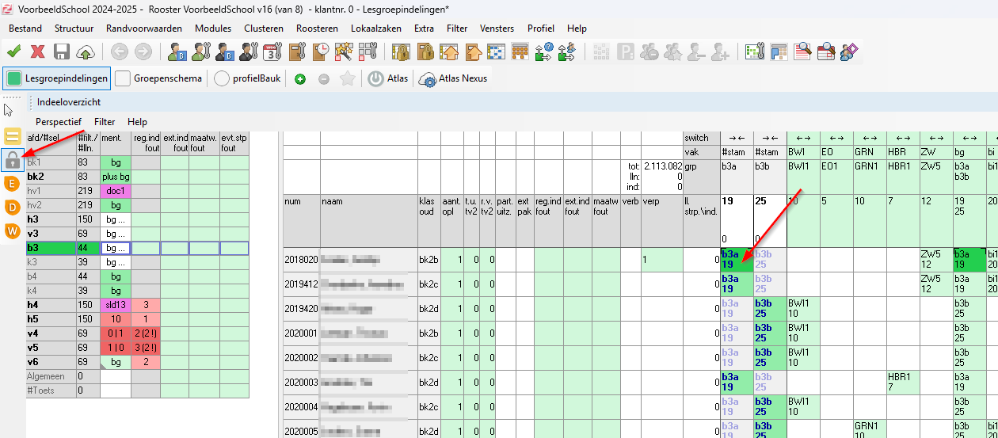998x438 pixels.
Task: Select the cursor pointer tool in sidebar
Action: [x=10, y=110]
